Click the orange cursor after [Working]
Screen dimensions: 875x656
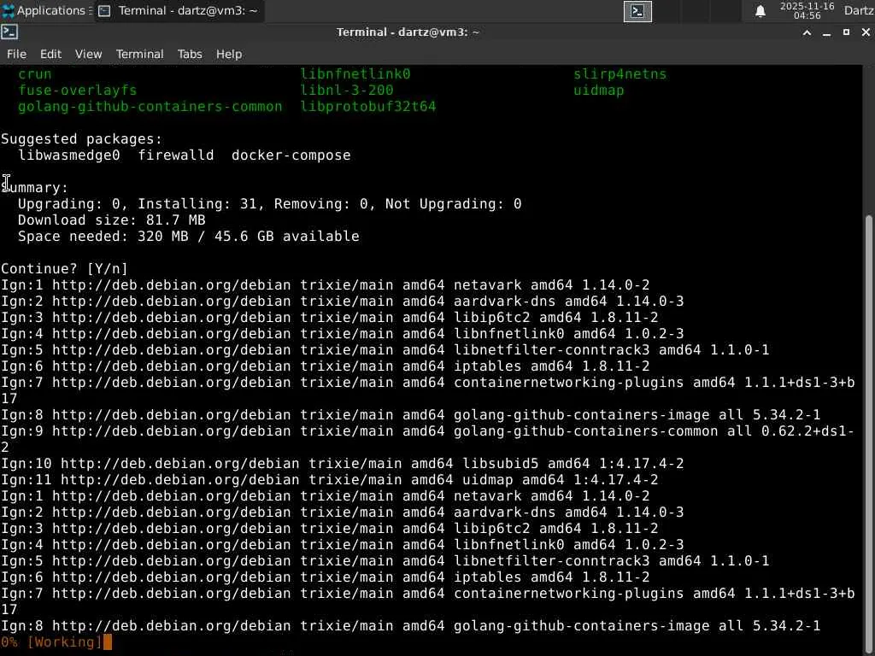point(108,641)
